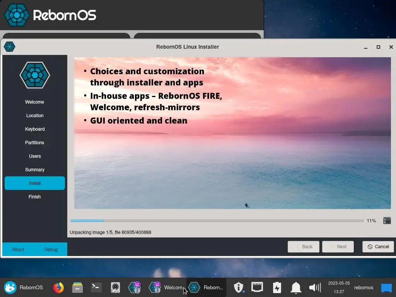Select the Keyboard step in sidebar

coord(34,129)
